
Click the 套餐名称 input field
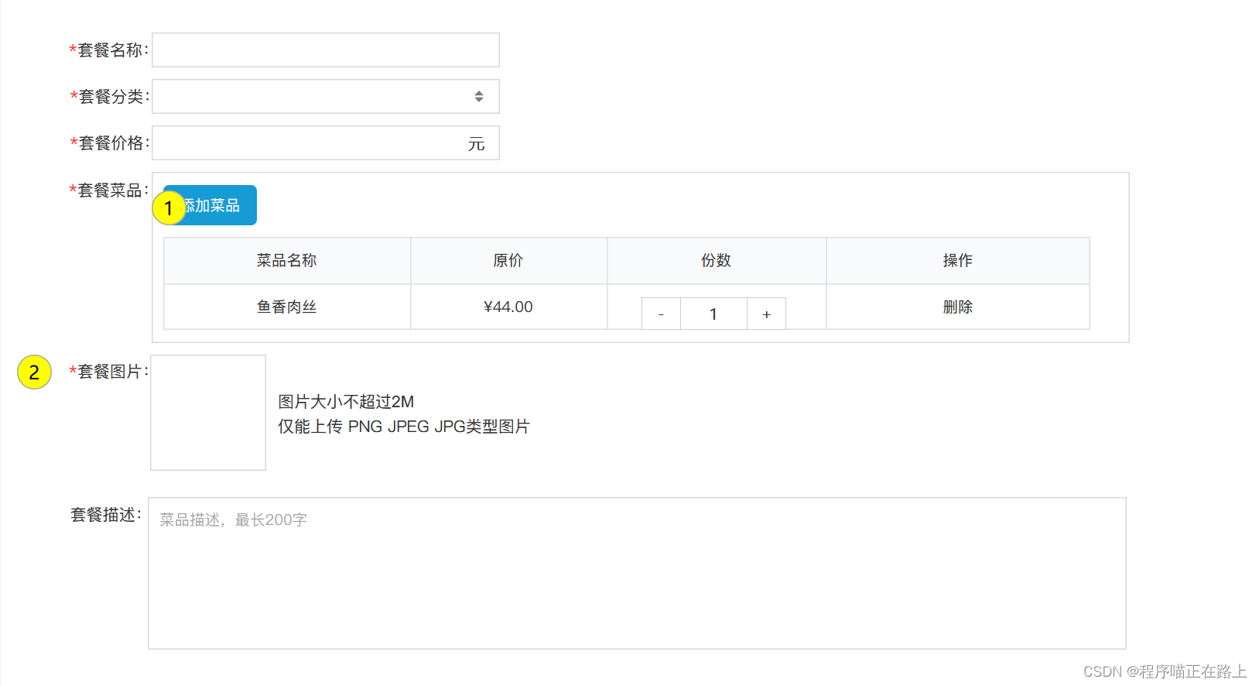click(326, 50)
